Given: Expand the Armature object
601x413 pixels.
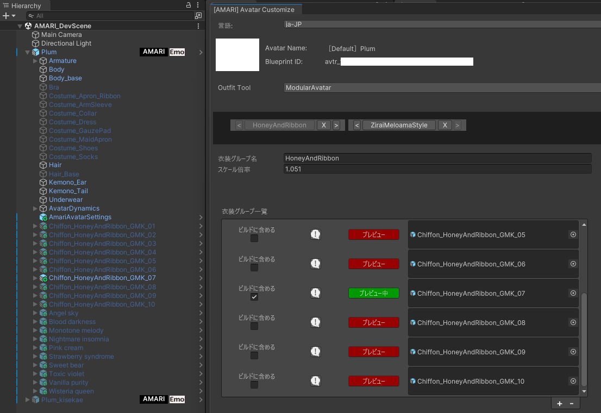Looking at the screenshot, I should [35, 61].
